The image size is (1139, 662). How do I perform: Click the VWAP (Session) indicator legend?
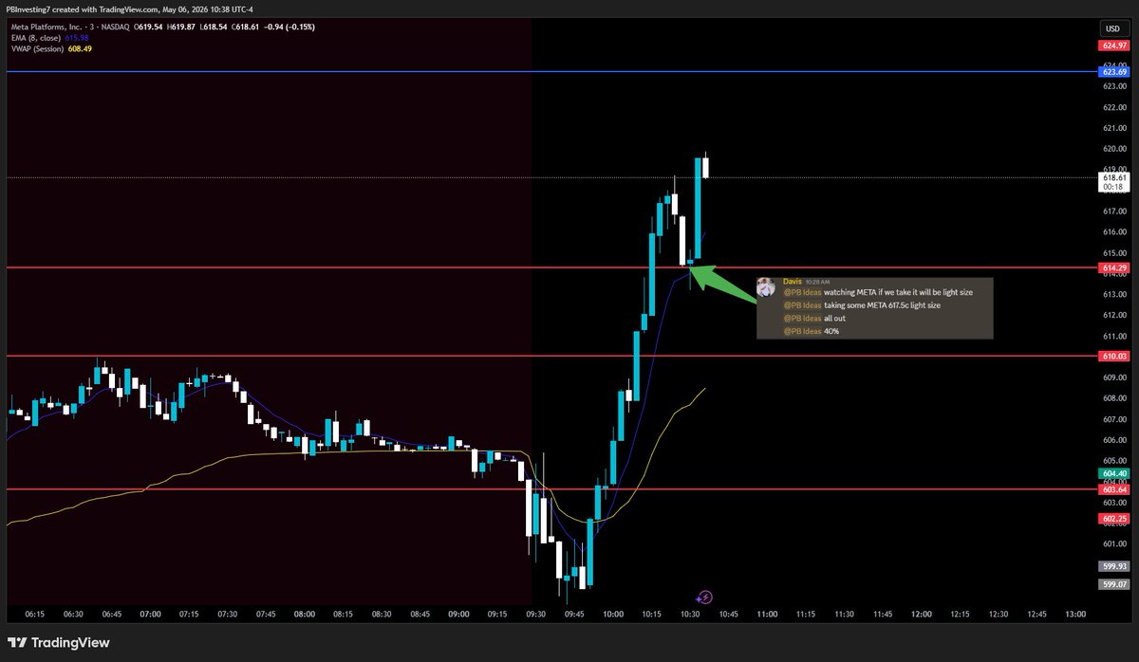[x=38, y=47]
